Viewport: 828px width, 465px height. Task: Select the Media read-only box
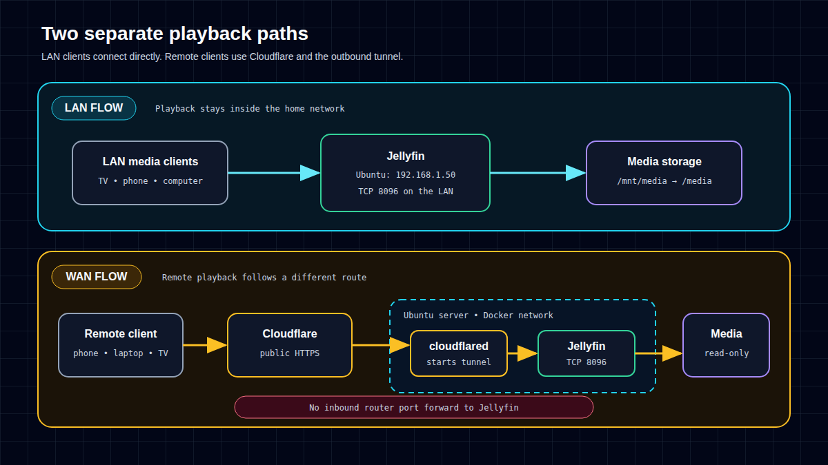tap(727, 345)
